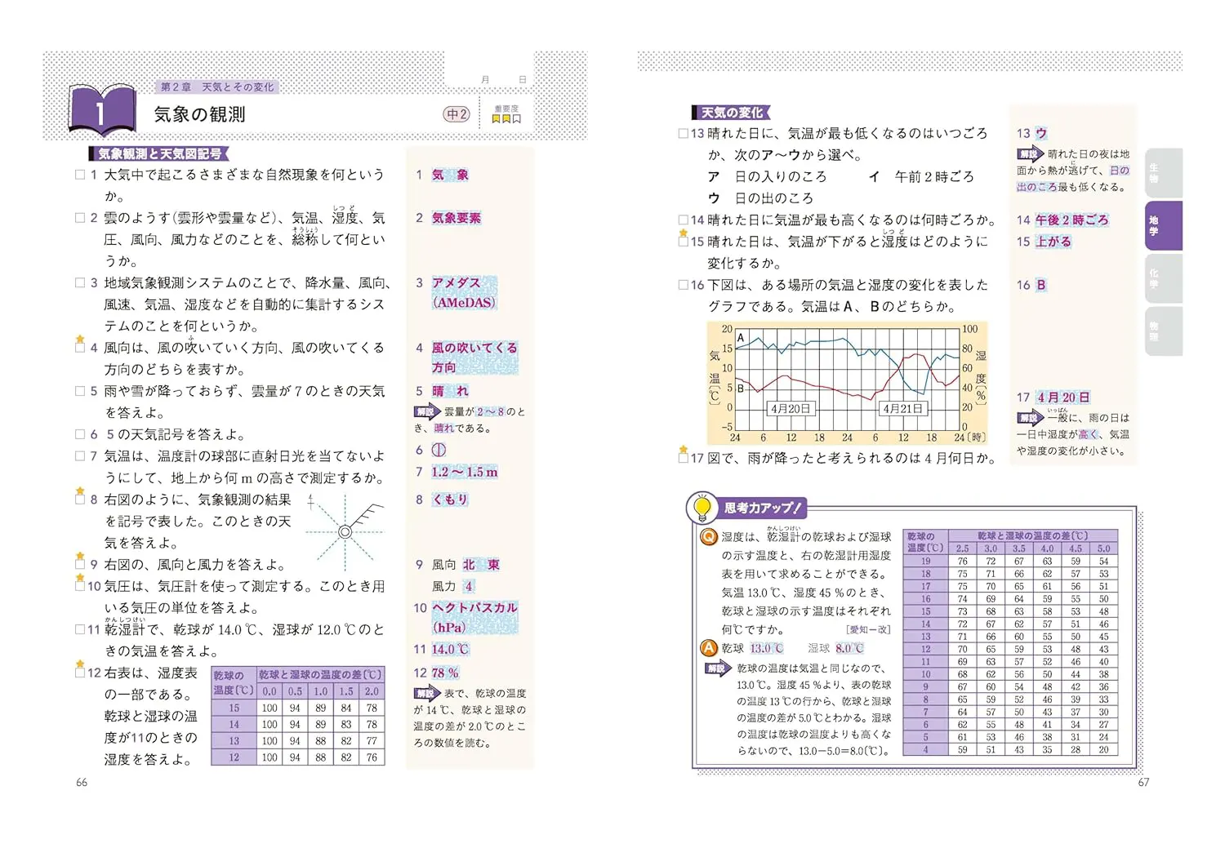Viewport: 1225px width, 866px height.
Task: Click the 解説 tag under answer 12
Action: point(425,694)
